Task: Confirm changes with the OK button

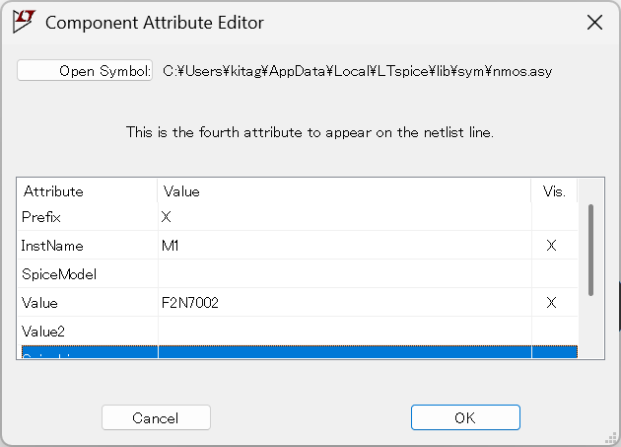Action: [465, 417]
